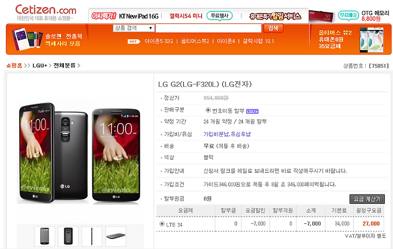393x249 pixels.
Task: Open 전체분류 breadcrumb category
Action: pyautogui.click(x=64, y=65)
